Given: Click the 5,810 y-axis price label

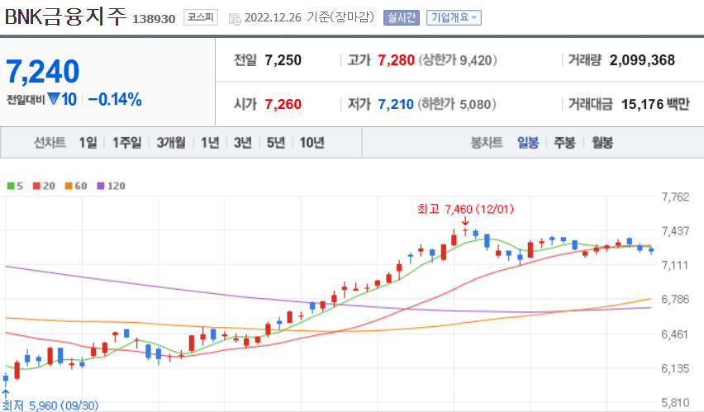Looking at the screenshot, I should click(675, 403).
